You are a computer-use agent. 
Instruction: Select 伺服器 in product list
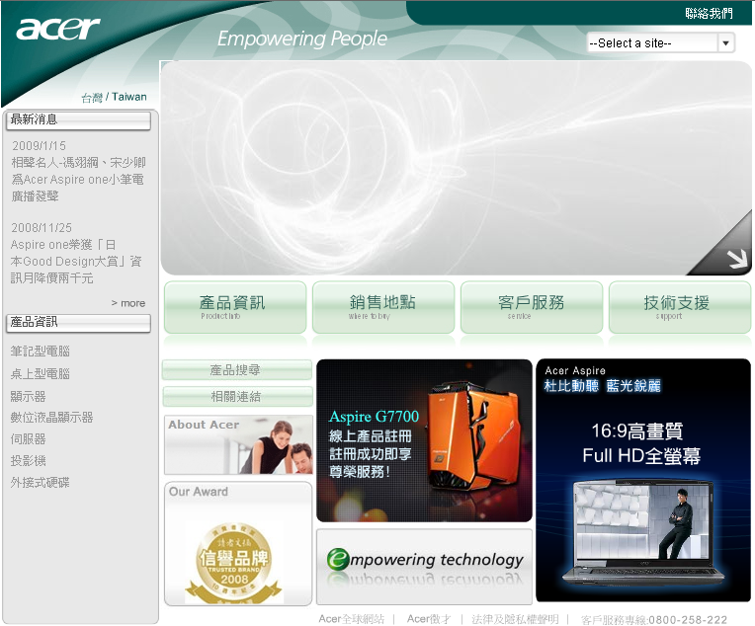pyautogui.click(x=28, y=438)
